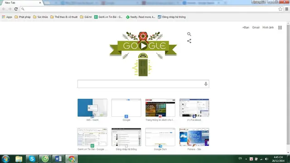This screenshot has height=163, width=290.
Task: Open the network signal tray icon
Action: 261,159
